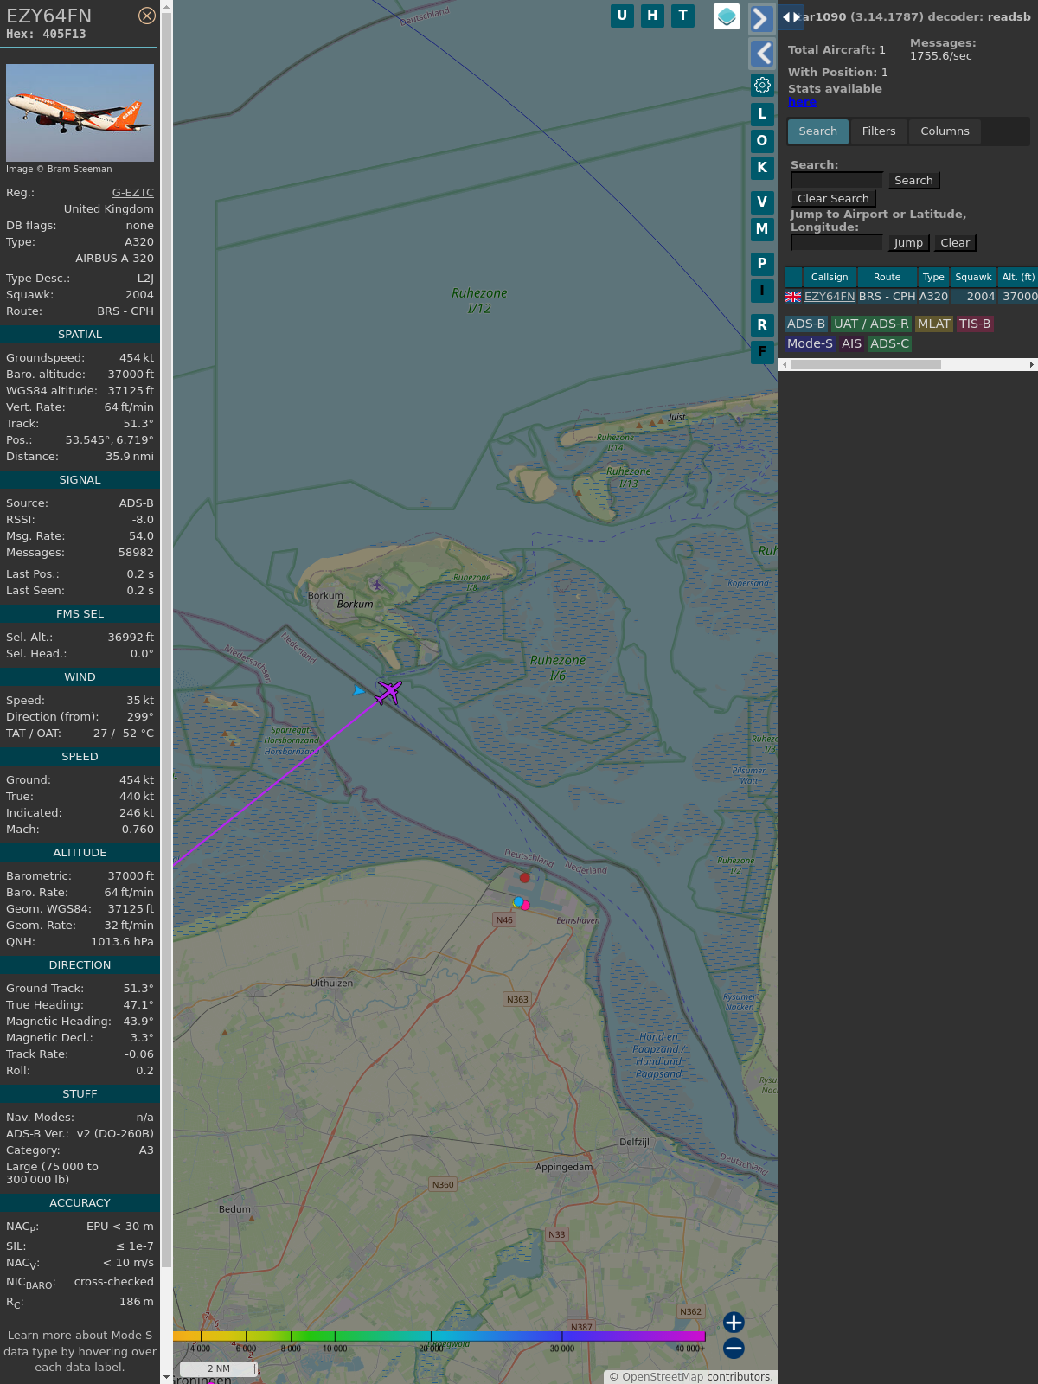
Task: Click the AIS legend label
Action: tap(851, 343)
